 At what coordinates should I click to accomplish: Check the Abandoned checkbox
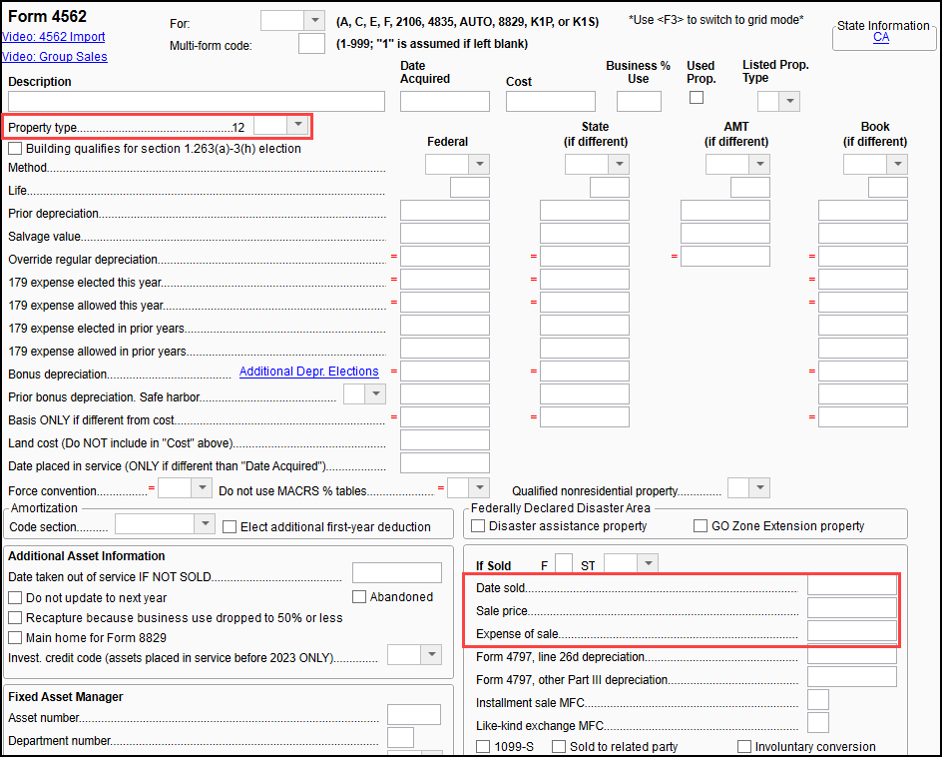coord(359,596)
